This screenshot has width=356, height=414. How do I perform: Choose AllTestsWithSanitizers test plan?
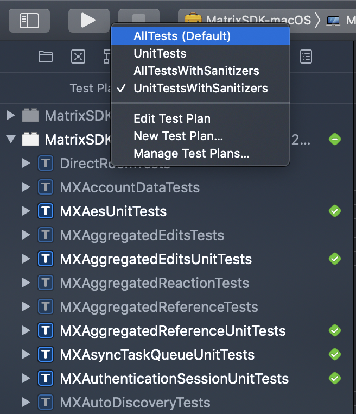coord(200,71)
